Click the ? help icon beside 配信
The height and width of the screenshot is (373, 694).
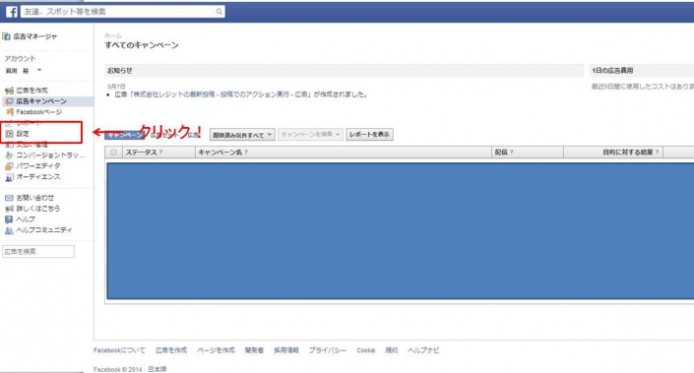511,152
